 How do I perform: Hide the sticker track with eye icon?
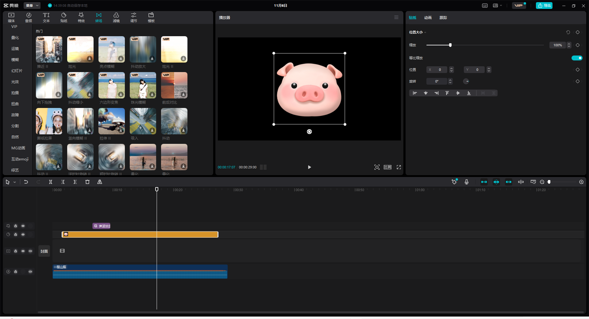(23, 234)
